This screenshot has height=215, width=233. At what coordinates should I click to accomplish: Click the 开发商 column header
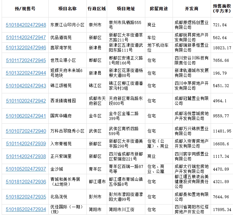pyautogui.click(x=192, y=9)
